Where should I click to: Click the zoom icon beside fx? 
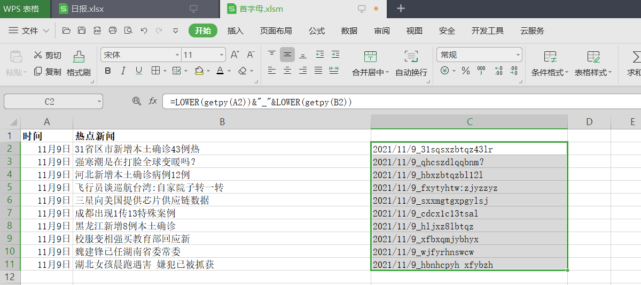tap(136, 101)
